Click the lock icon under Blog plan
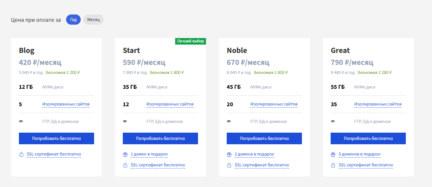Screen dimensions: 432x187 pyautogui.click(x=21, y=154)
